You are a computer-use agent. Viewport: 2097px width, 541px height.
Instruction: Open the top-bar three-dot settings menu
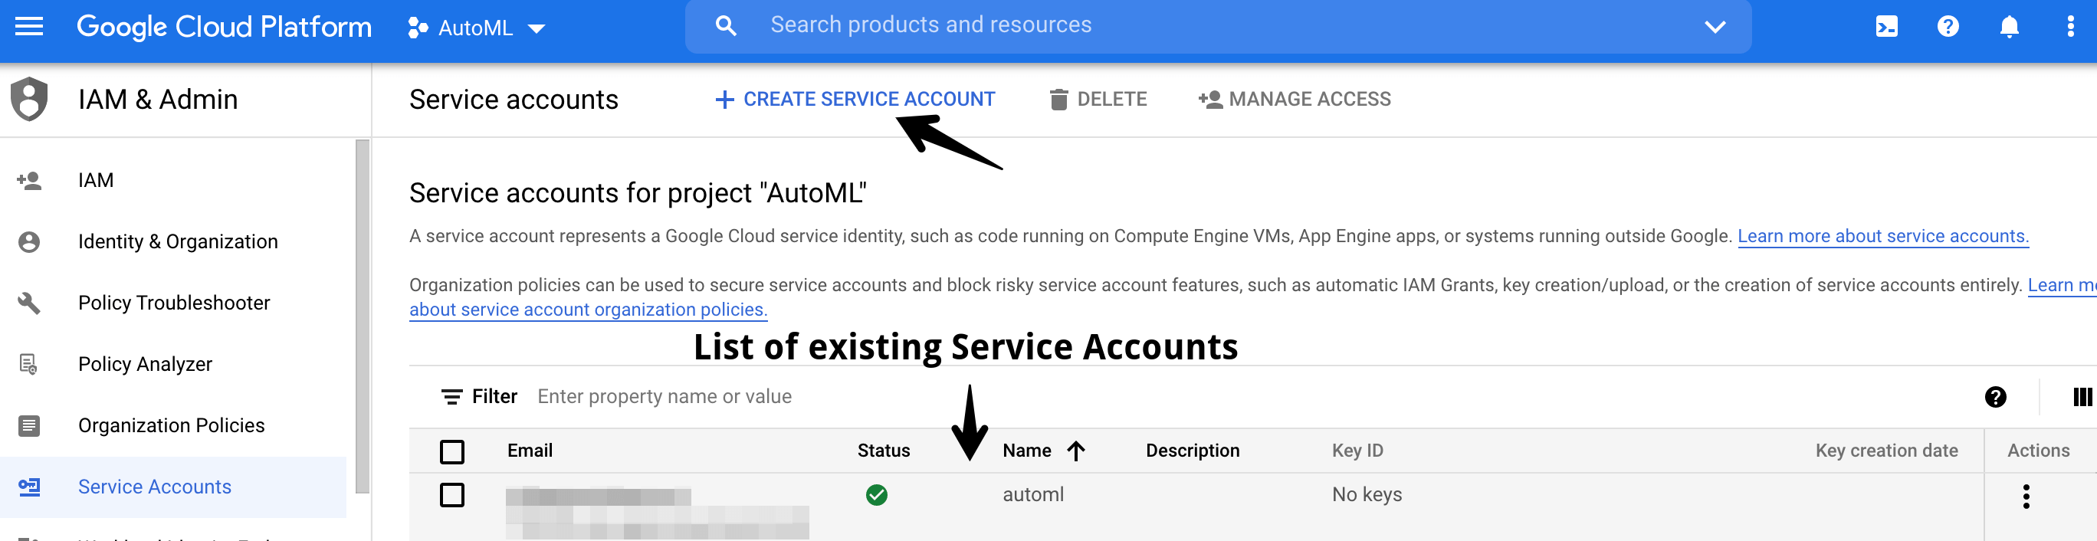[x=2070, y=27]
